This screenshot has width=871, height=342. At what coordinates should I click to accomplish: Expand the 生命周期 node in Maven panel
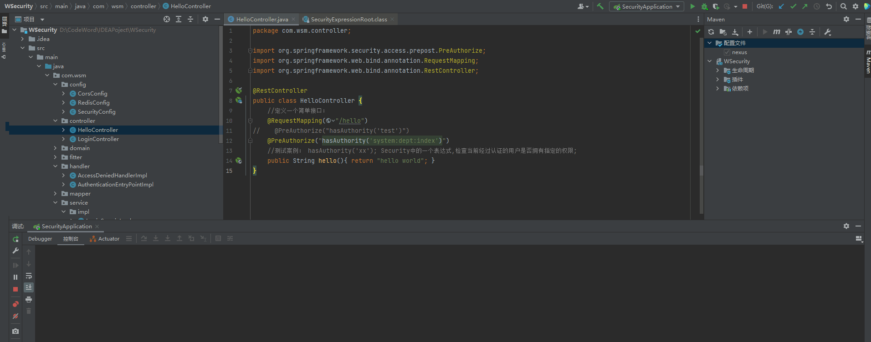point(717,70)
